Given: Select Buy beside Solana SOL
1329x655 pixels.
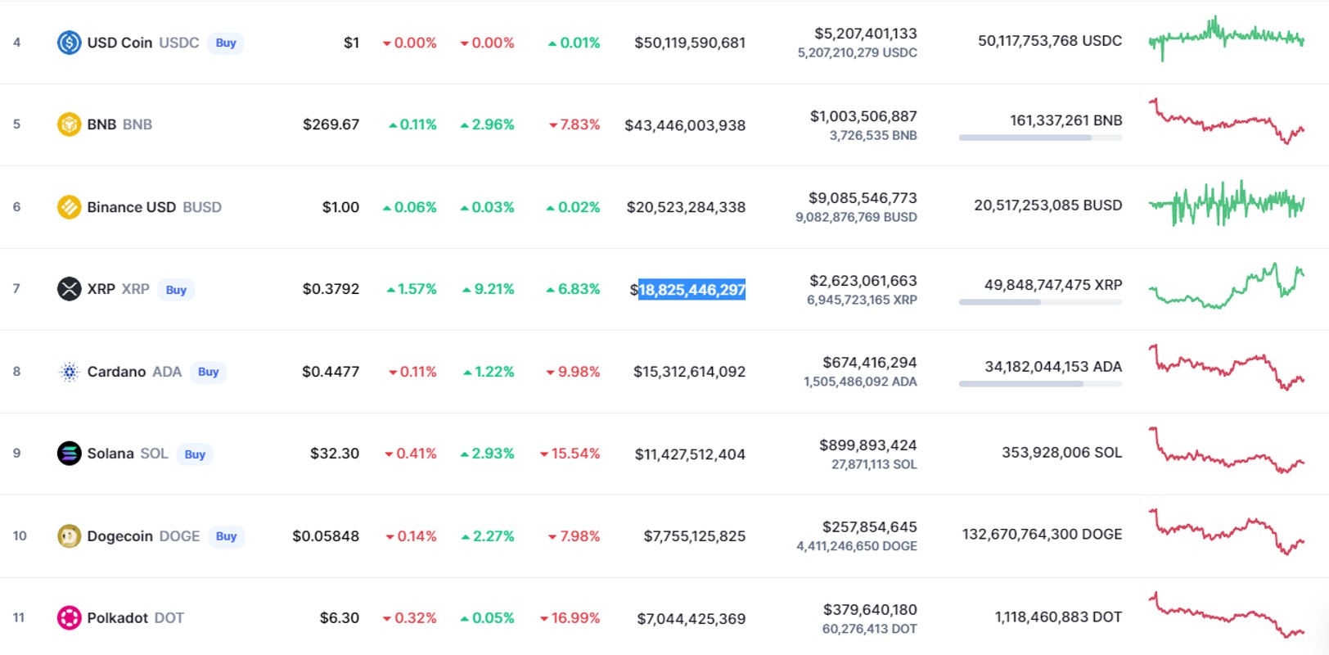Looking at the screenshot, I should (195, 454).
